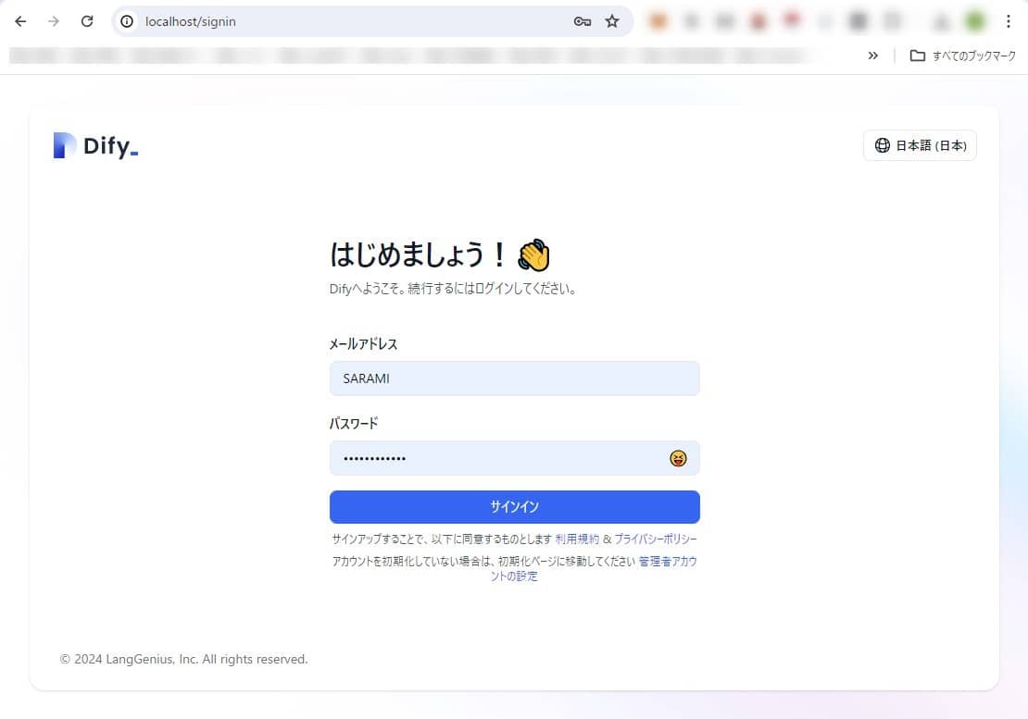Expand hidden bookmarks with the » chevron

click(x=872, y=55)
